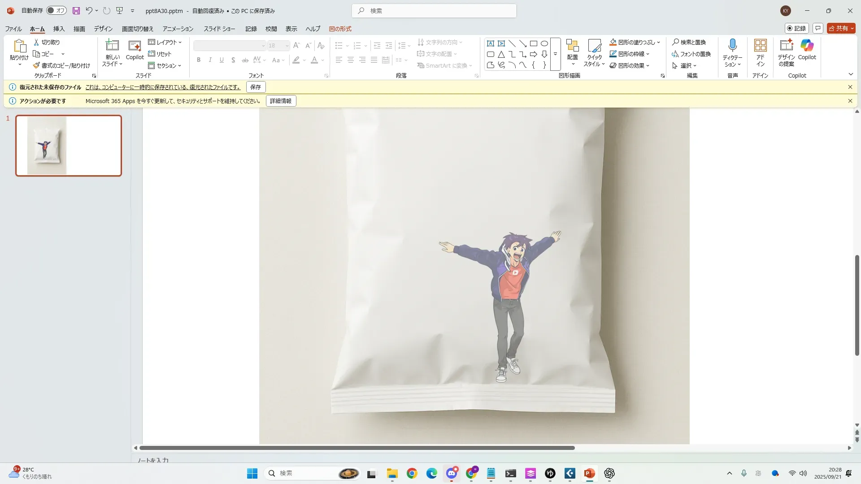Open the Layout dropdown

165,42
